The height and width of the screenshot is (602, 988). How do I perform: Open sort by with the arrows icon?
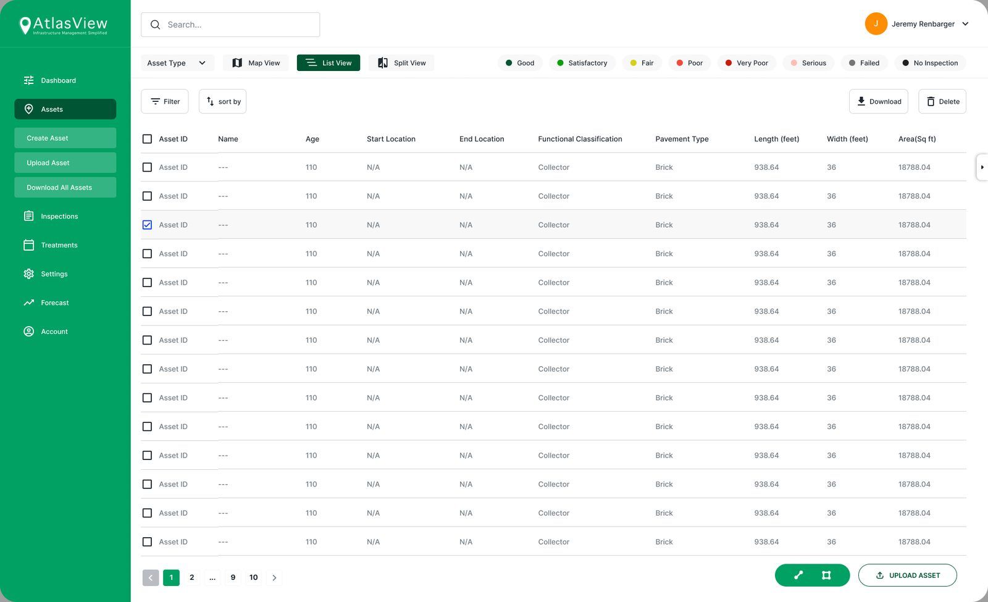222,101
